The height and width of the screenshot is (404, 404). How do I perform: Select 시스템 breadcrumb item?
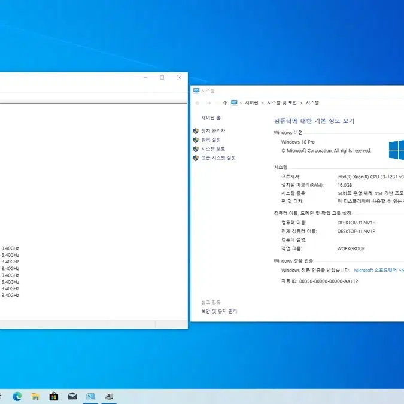click(312, 102)
